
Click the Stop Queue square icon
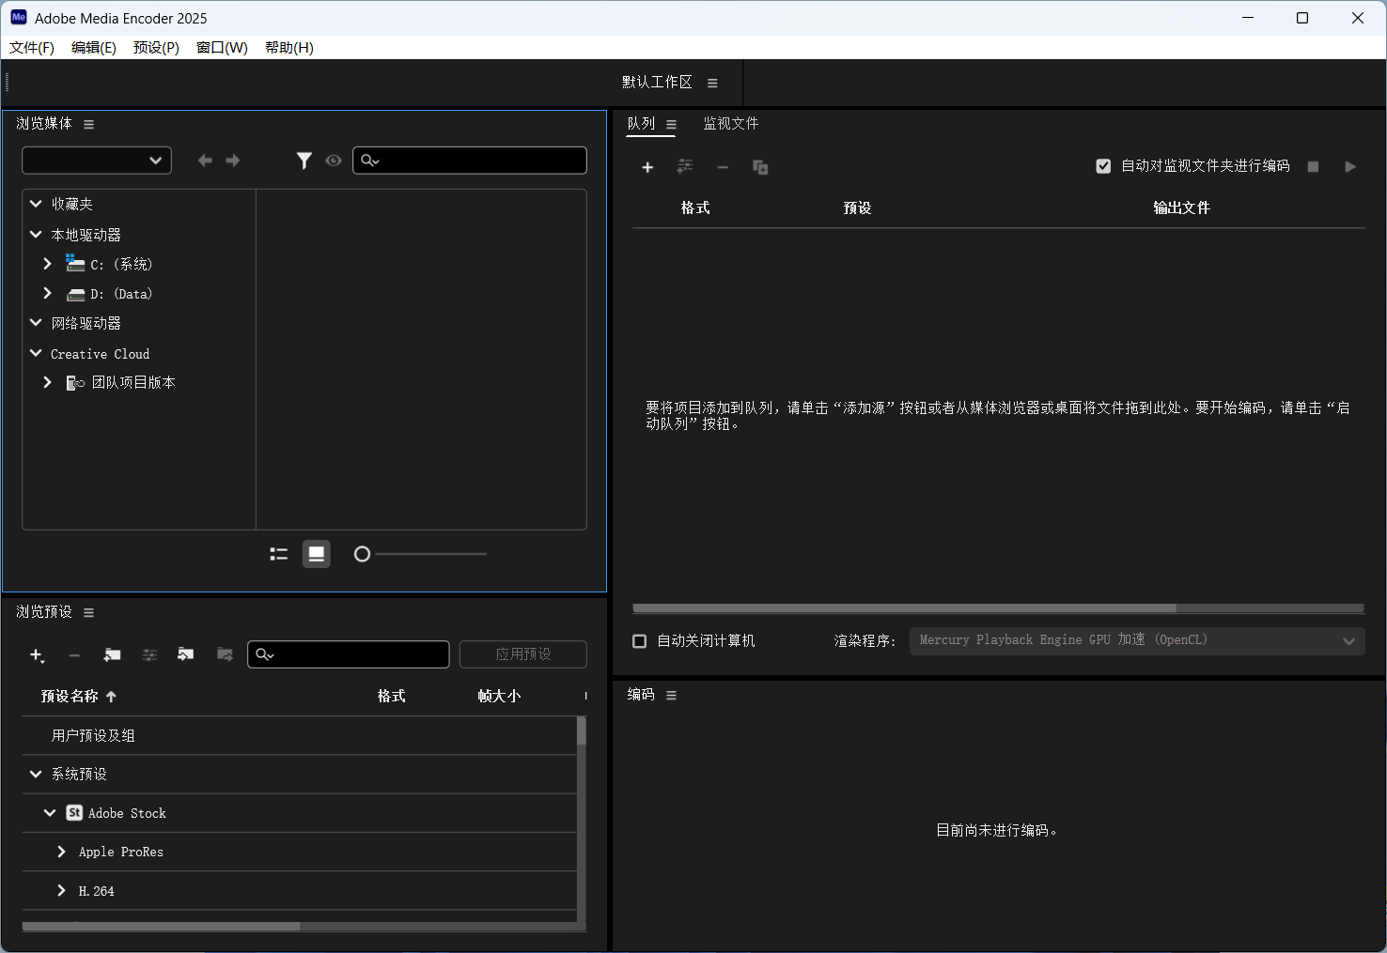tap(1313, 166)
